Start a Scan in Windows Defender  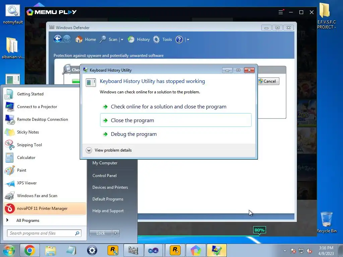point(109,39)
